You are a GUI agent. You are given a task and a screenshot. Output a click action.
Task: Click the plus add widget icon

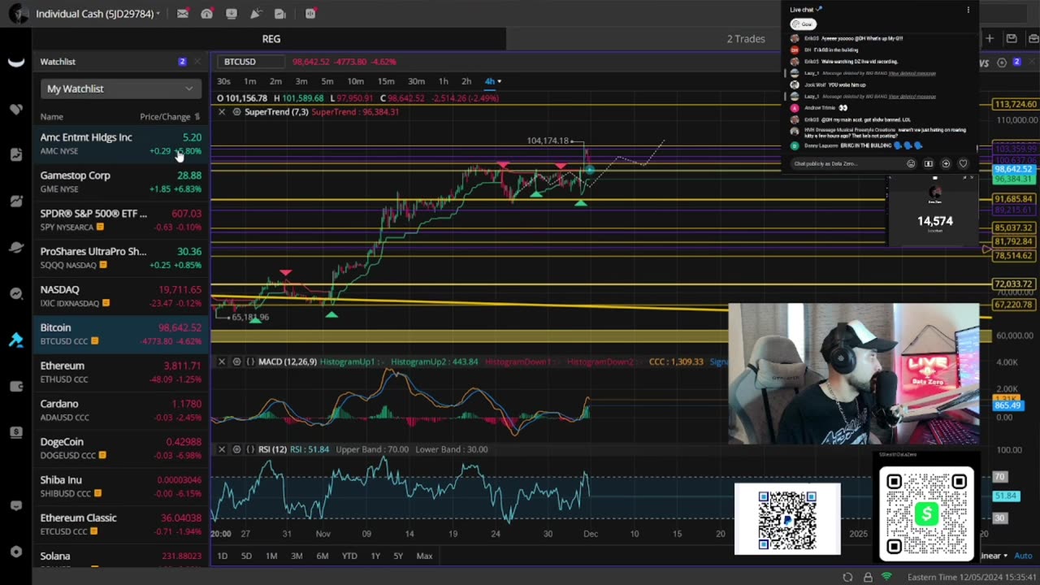(x=989, y=38)
